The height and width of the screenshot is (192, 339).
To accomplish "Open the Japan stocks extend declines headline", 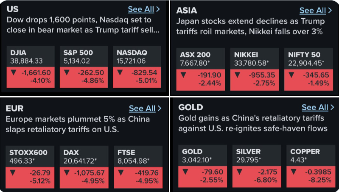I will coord(250,26).
